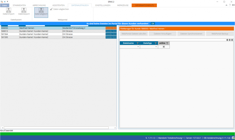Open help via the question mark icon

click(230, 5)
